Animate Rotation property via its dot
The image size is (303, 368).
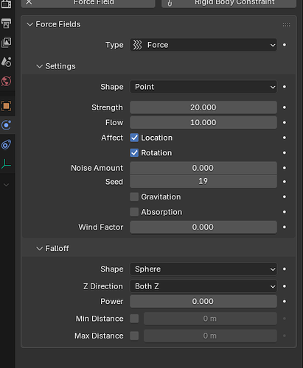285,153
